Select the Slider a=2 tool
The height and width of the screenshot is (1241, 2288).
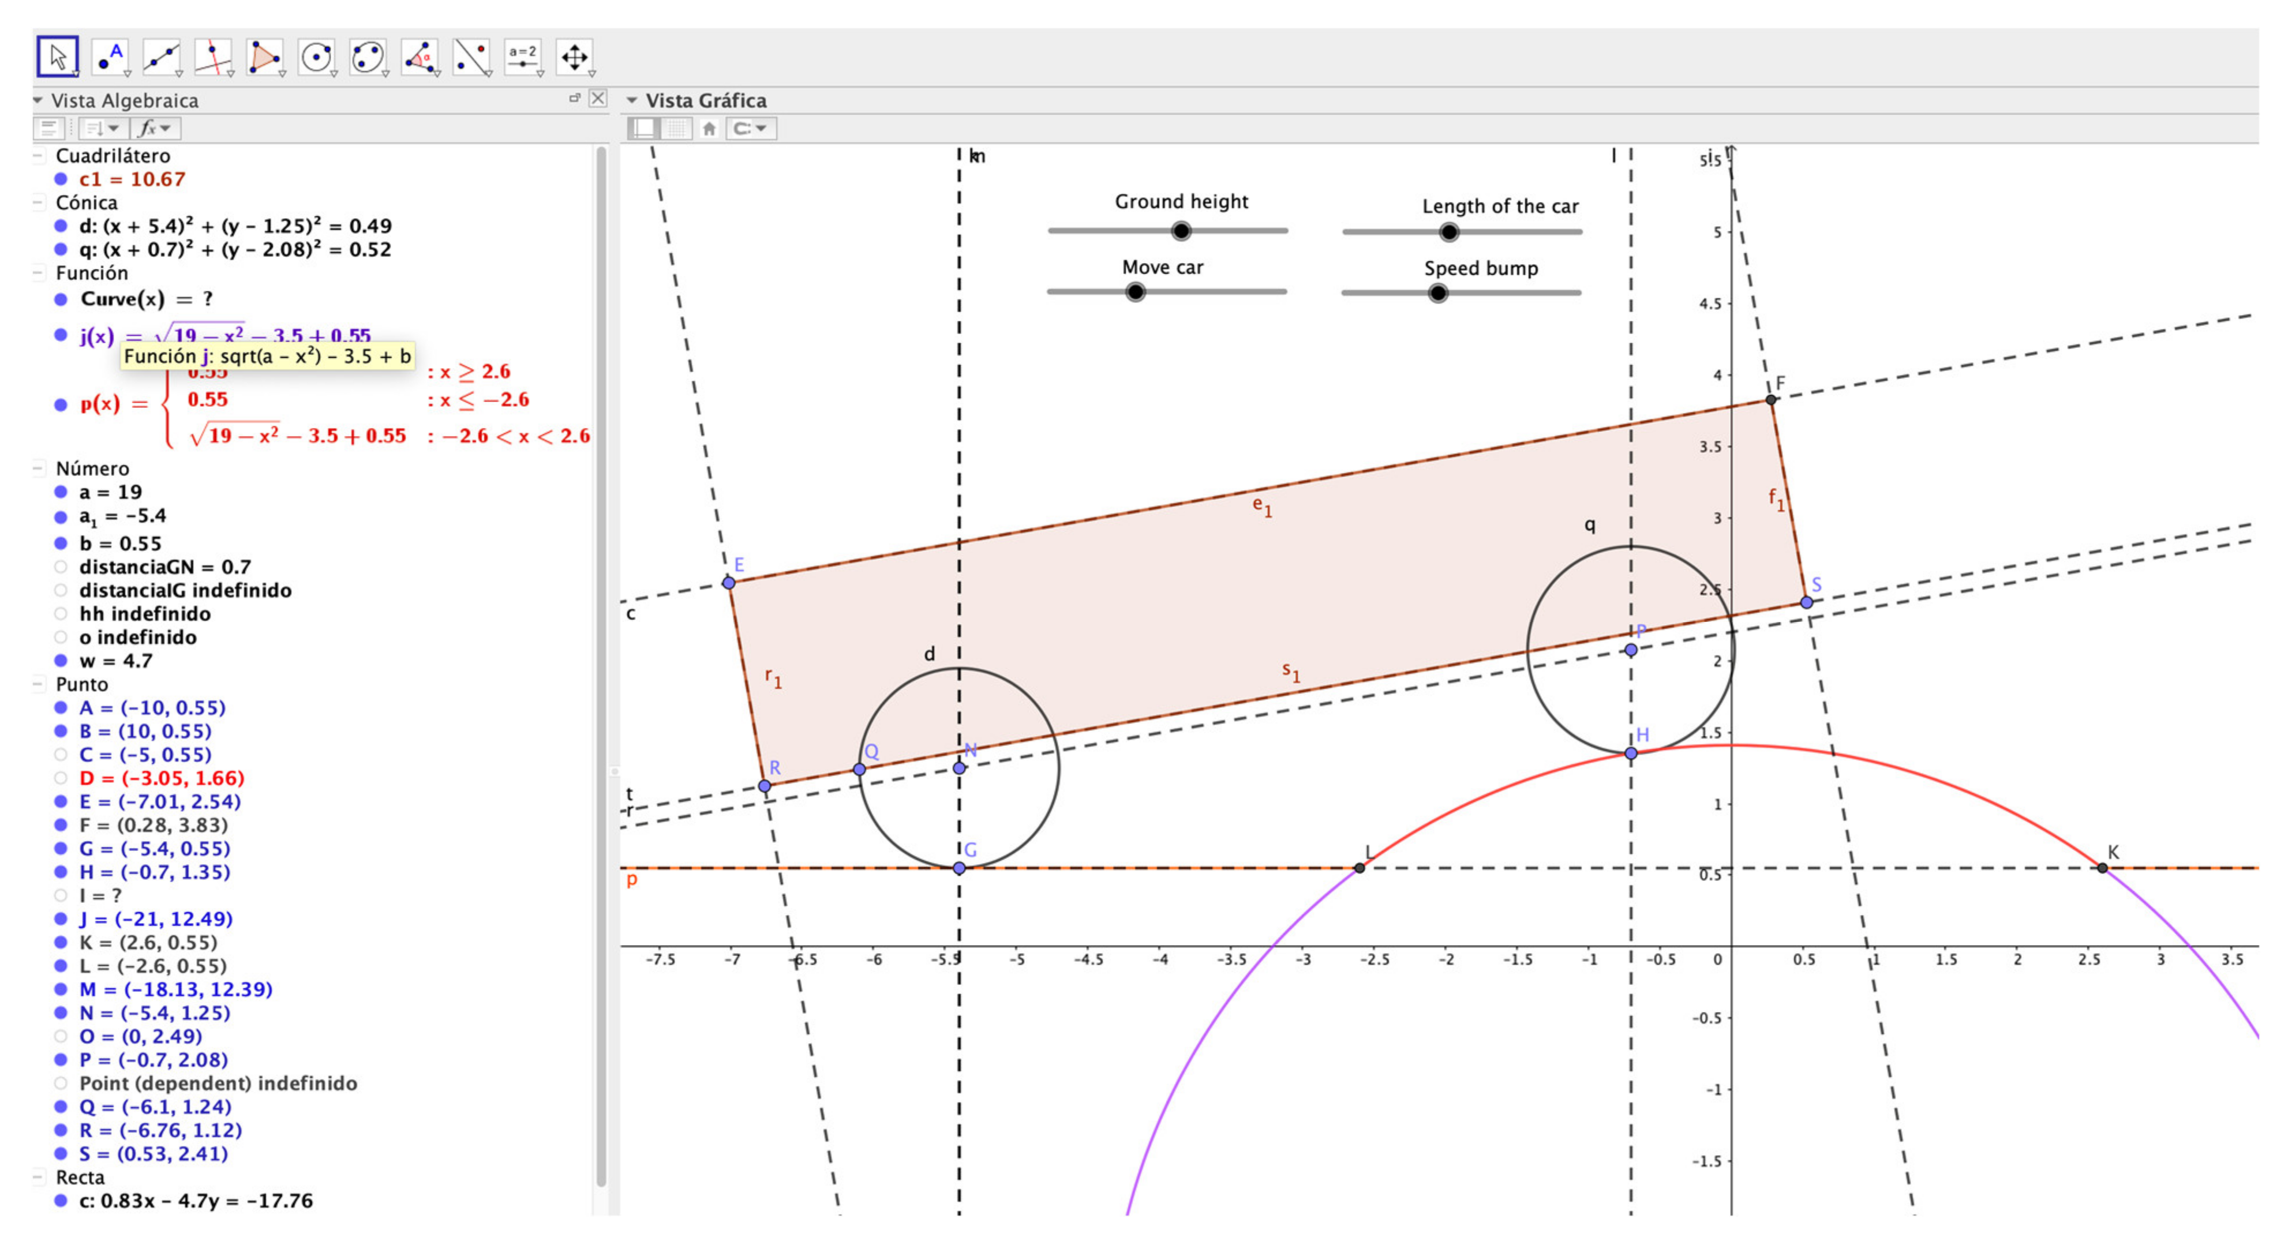(x=523, y=57)
